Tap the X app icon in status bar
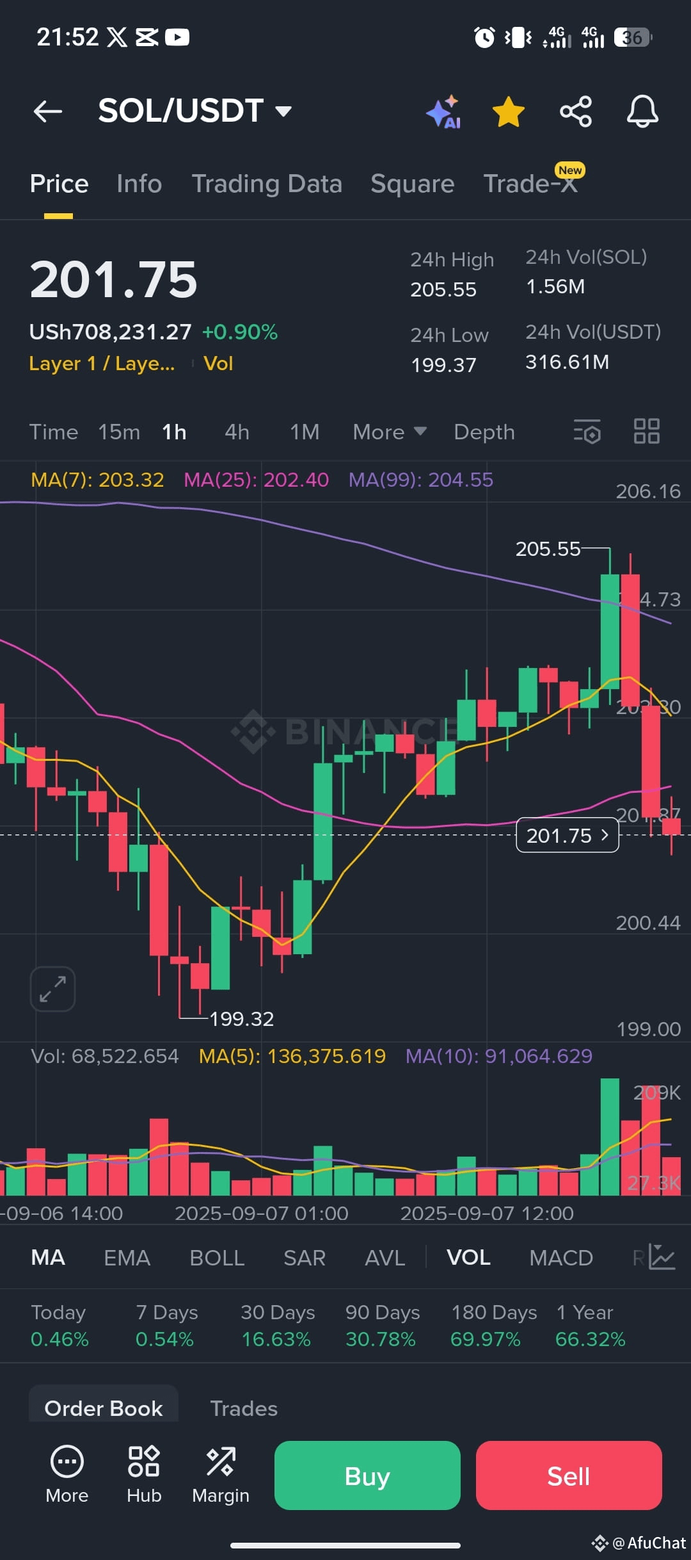This screenshot has width=691, height=1560. point(117,37)
